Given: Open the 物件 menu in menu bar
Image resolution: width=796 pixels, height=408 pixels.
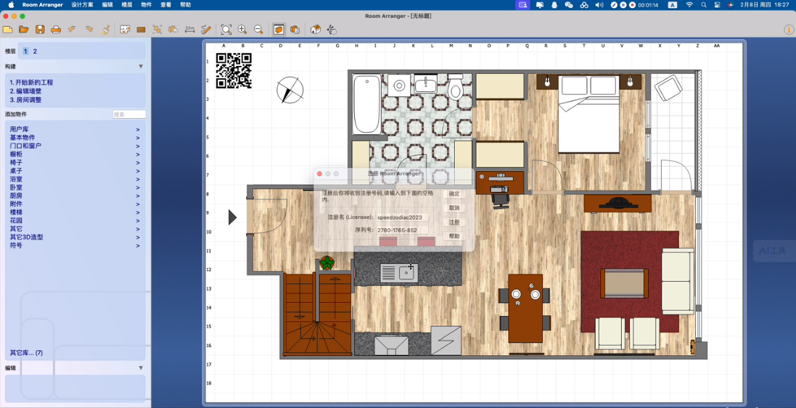Looking at the screenshot, I should pyautogui.click(x=147, y=5).
